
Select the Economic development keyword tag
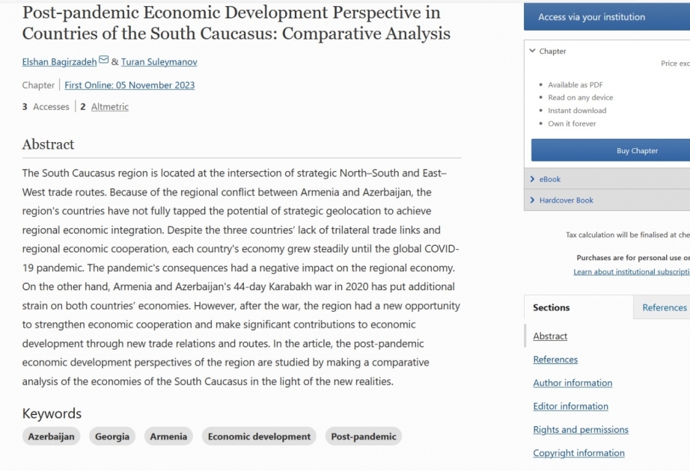coord(259,437)
